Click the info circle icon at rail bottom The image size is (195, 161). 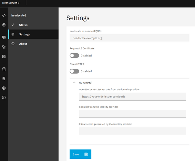click(4, 97)
